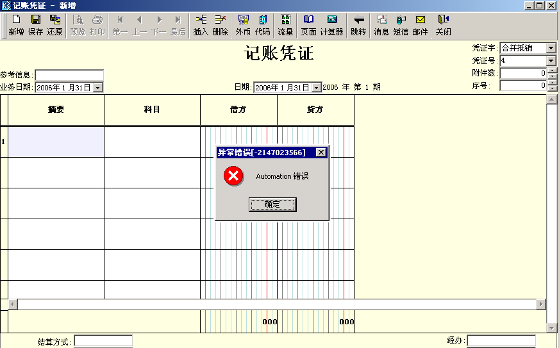Save voucher with 保存 toolbar icon
The width and height of the screenshot is (559, 348).
click(36, 24)
